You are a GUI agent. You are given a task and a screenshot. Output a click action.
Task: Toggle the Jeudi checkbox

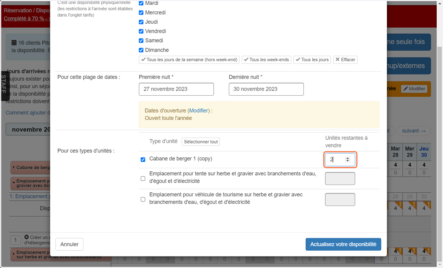141,22
